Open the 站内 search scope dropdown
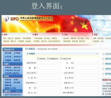Screen dimensions: 111x98 pyautogui.click(x=98, y=30)
